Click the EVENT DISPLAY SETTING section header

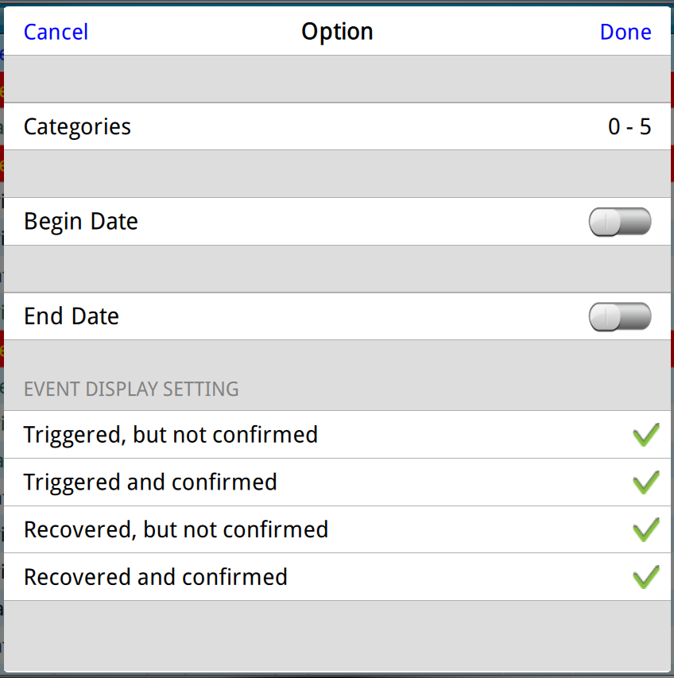pos(131,389)
